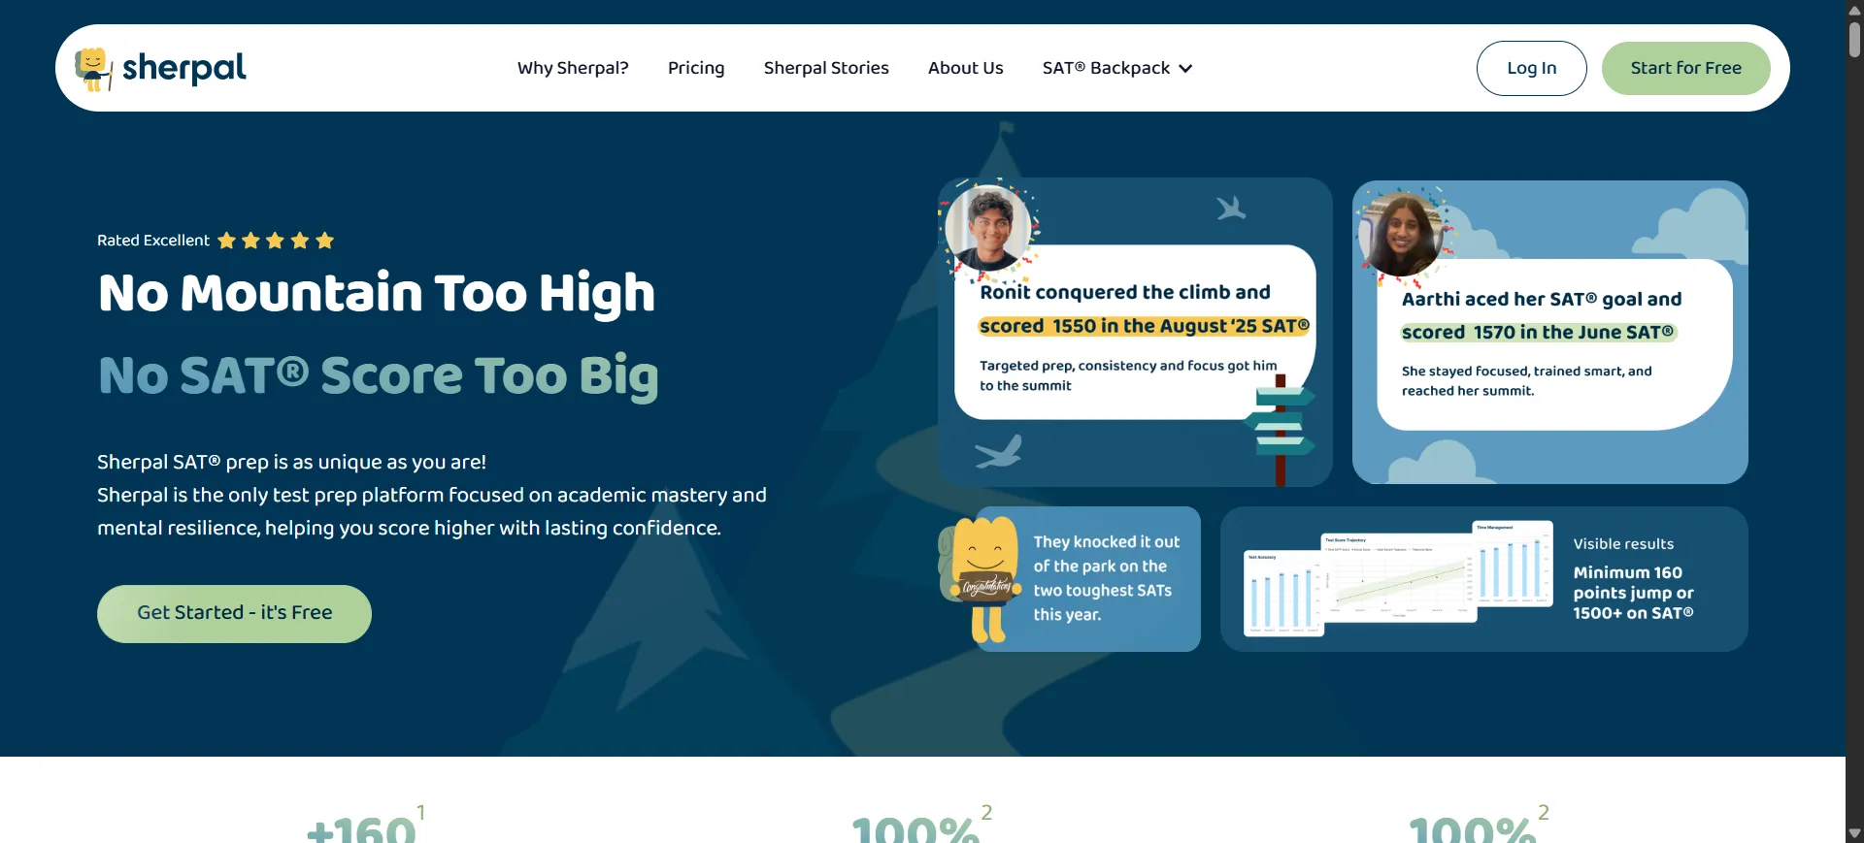Click the bird icon at top of Ronit's card
Image resolution: width=1864 pixels, height=843 pixels.
pyautogui.click(x=1230, y=209)
